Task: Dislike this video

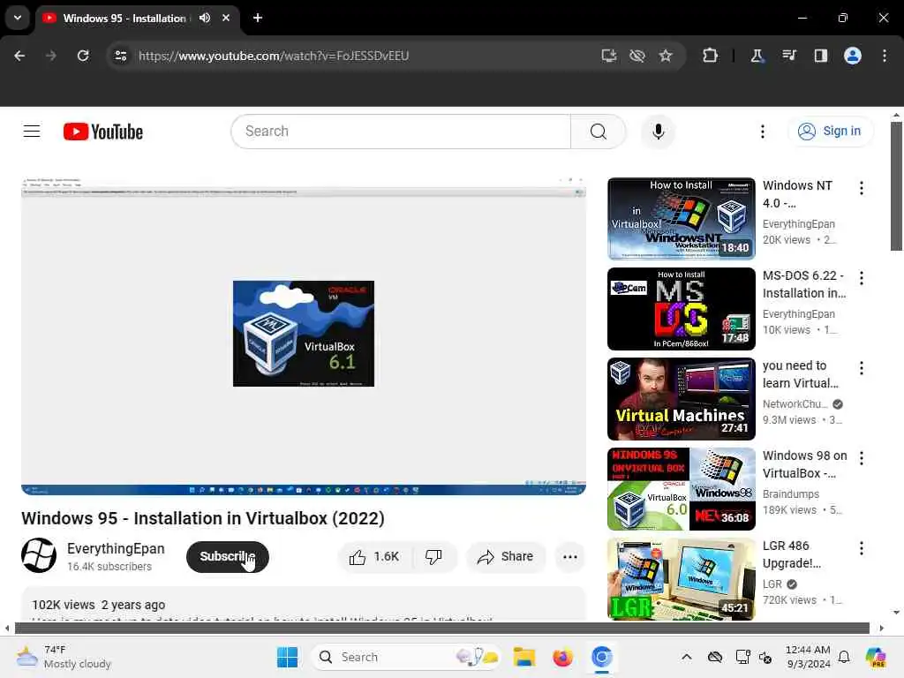Action: 433,557
